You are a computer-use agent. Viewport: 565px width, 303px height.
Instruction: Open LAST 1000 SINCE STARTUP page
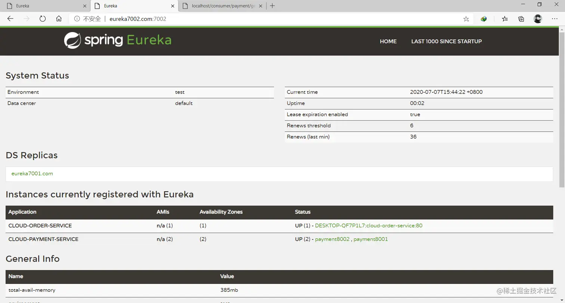[447, 41]
